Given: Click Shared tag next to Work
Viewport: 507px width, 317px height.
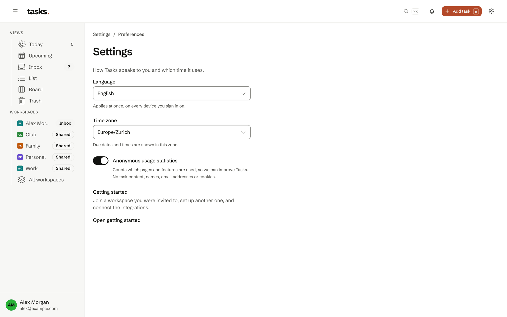Looking at the screenshot, I should pos(63,168).
